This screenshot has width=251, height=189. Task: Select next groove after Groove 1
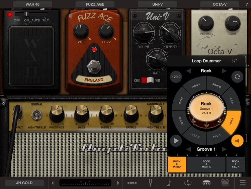[x=224, y=149]
